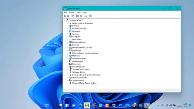Expand the System devices category arrow
The width and height of the screenshot is (194, 109).
[x=67, y=80]
